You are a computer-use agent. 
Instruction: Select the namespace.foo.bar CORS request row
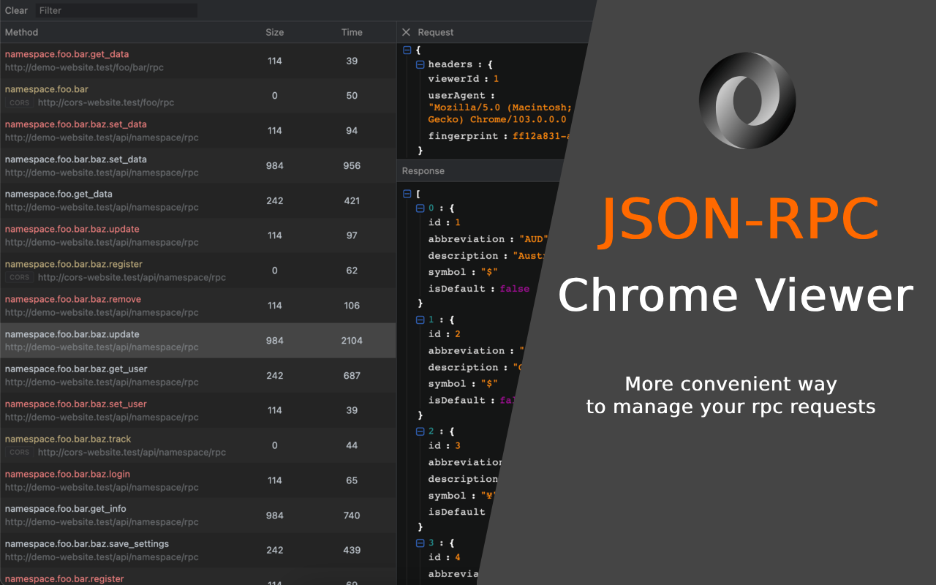tap(198, 96)
